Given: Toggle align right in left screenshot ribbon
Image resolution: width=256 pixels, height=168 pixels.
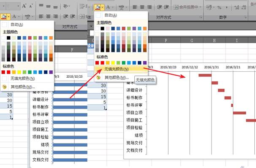Looking at the screenshot, I should [55, 16].
